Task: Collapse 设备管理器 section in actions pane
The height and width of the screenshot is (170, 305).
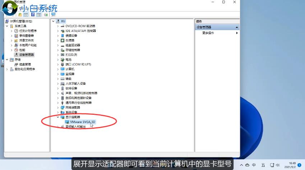Action: (x=237, y=27)
